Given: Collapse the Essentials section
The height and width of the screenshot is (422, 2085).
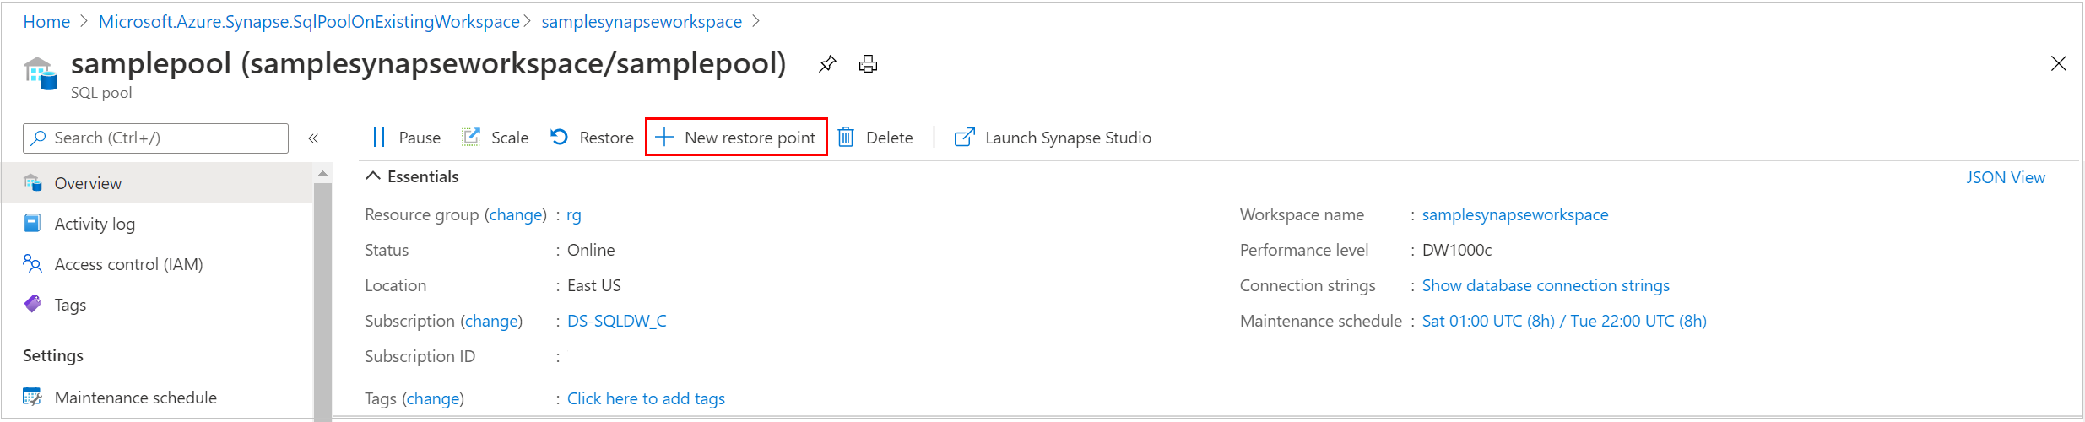Looking at the screenshot, I should (x=373, y=176).
